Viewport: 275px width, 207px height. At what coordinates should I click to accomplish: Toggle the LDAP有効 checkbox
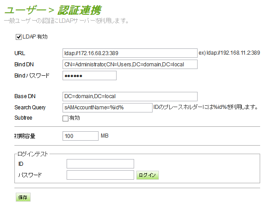click(x=19, y=37)
